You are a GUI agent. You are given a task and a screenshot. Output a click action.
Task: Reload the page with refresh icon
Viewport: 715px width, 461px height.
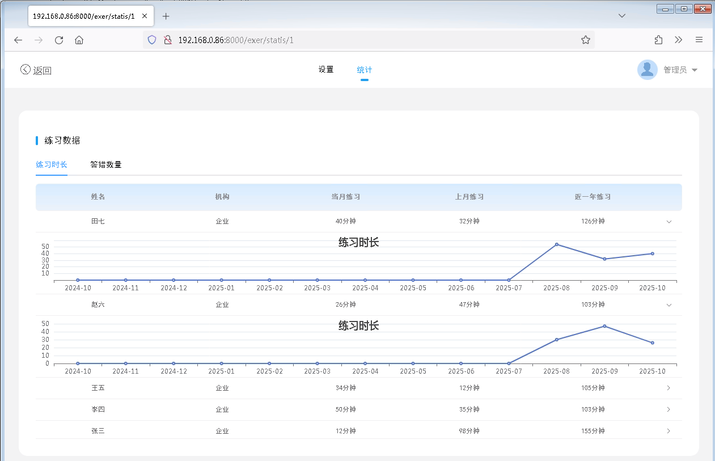click(x=59, y=40)
